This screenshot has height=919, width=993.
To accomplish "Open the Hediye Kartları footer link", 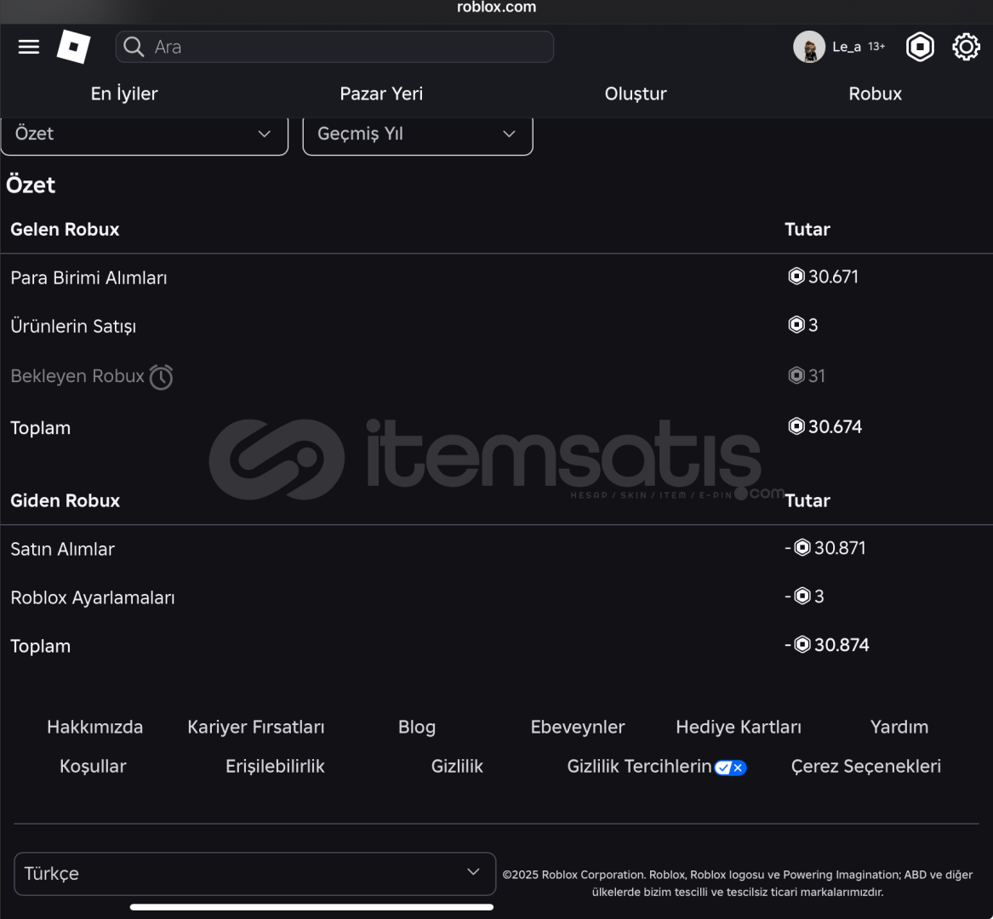I will [739, 727].
